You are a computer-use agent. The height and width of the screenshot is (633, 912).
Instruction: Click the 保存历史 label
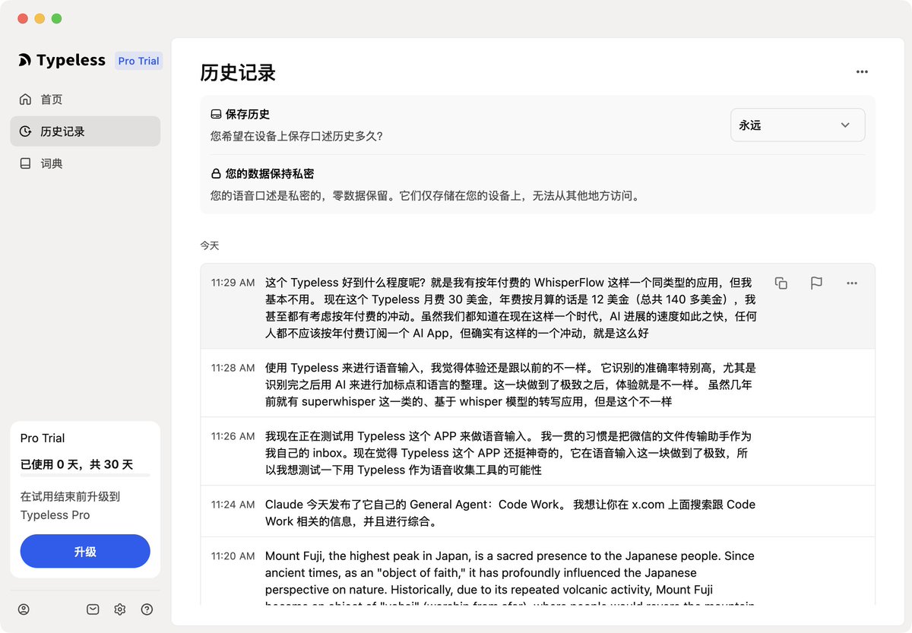pos(248,115)
